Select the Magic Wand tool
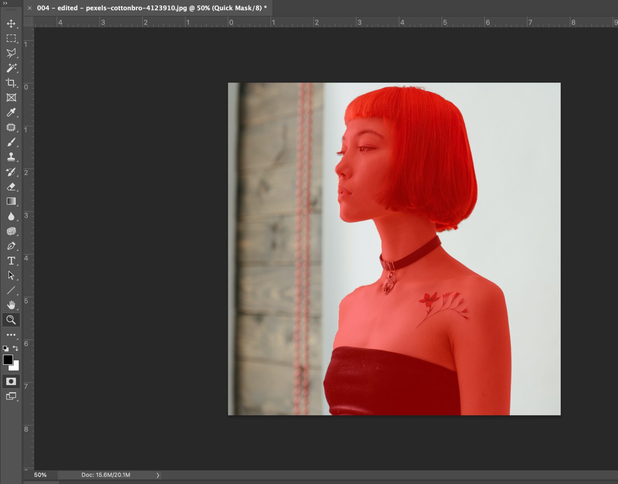618x484 pixels. click(11, 68)
